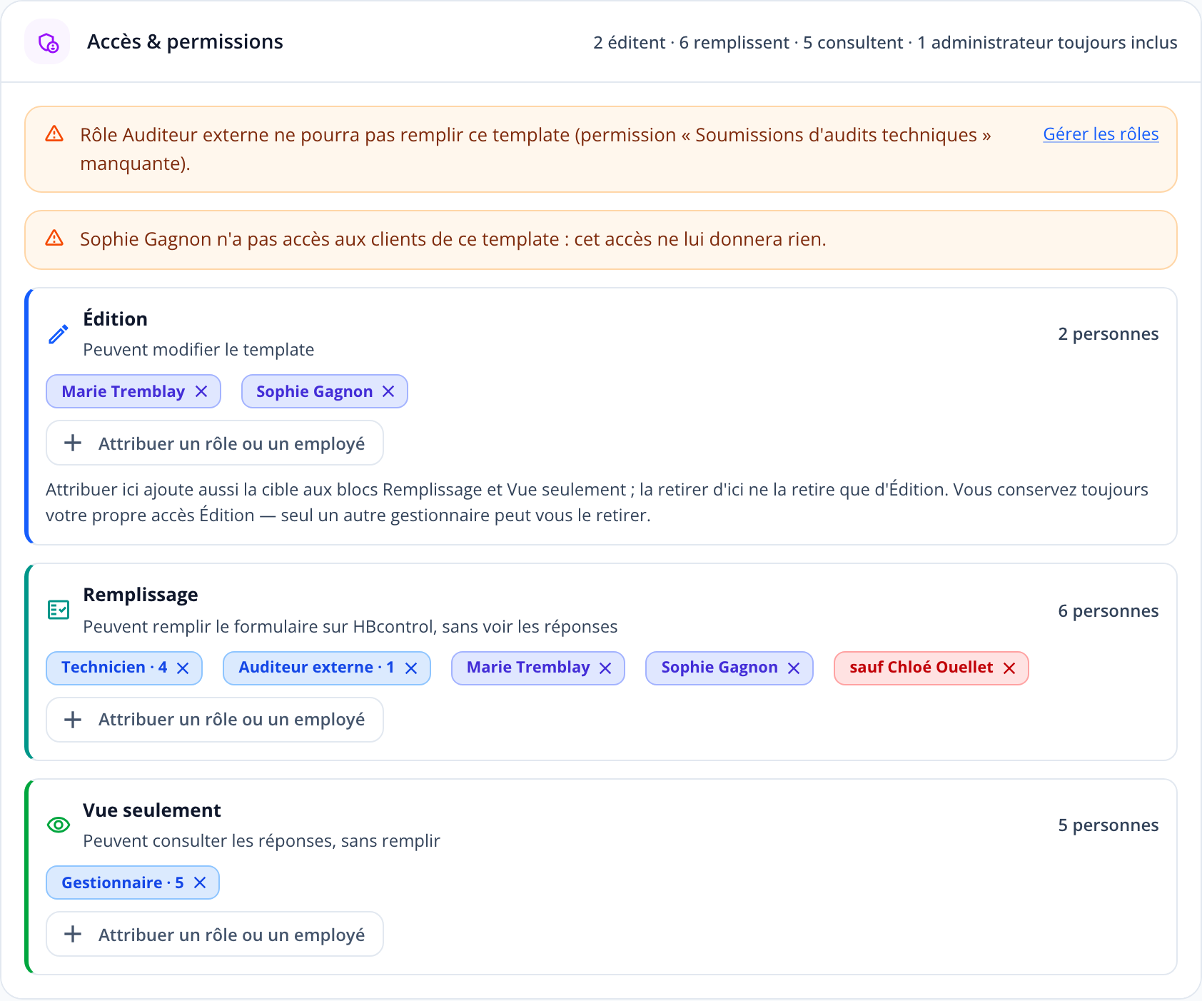The image size is (1202, 1001).
Task: Click the header summary '2 éditent · 6 remplissent'
Action: click(691, 43)
